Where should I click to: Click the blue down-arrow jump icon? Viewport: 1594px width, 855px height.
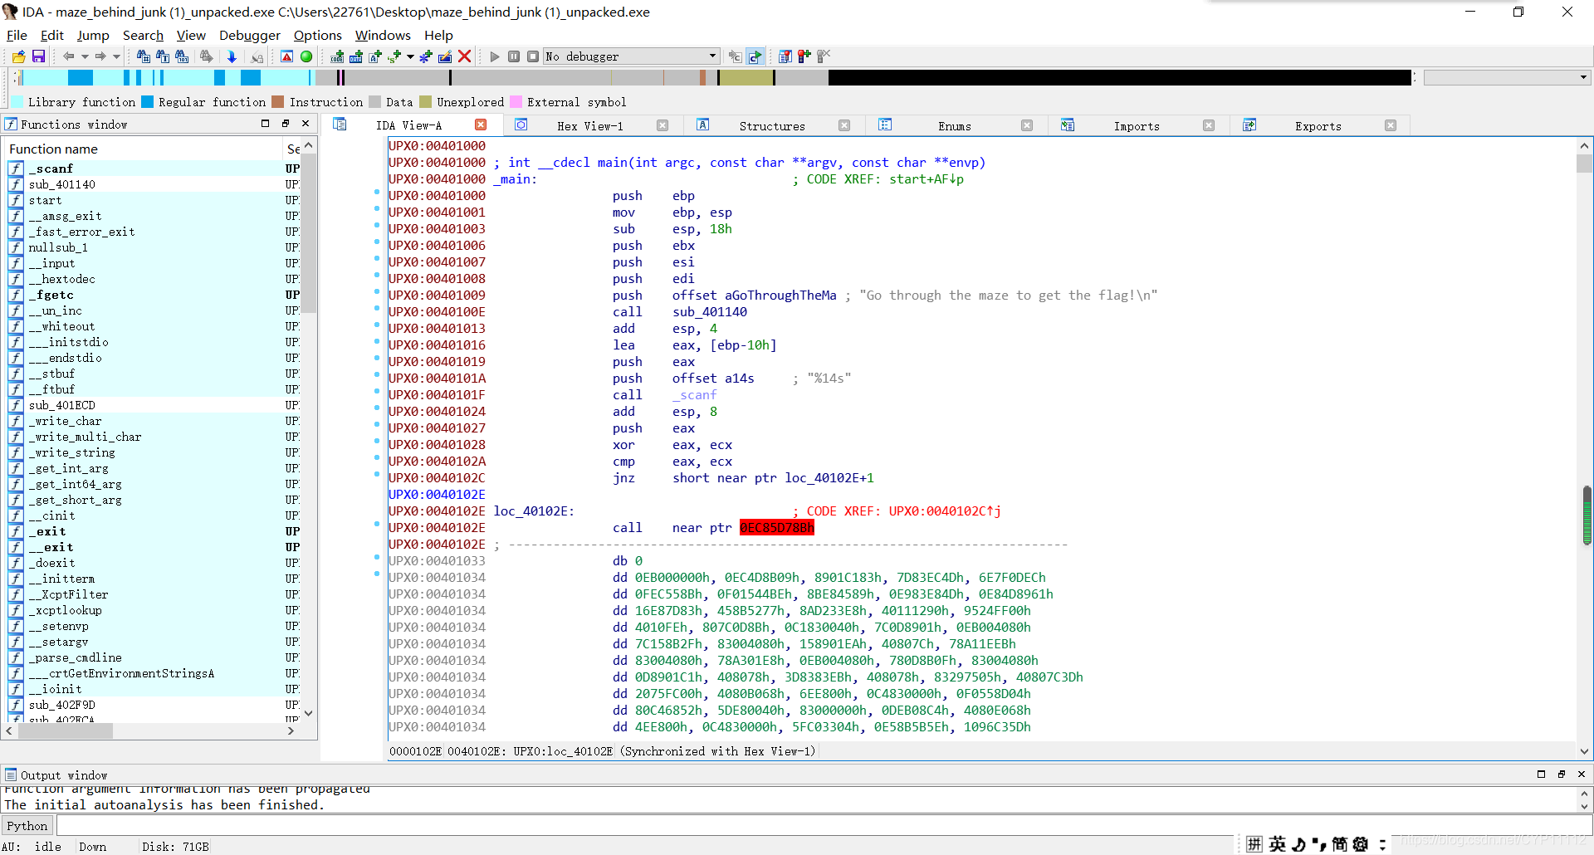coord(232,56)
